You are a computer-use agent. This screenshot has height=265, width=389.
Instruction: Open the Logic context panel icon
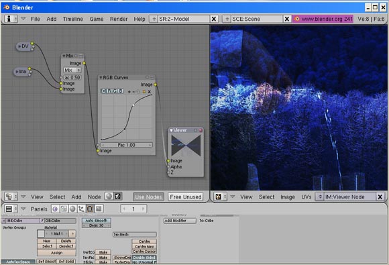55,209
